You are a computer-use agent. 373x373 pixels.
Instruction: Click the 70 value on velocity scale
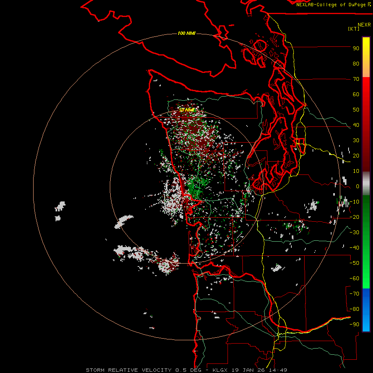pyautogui.click(x=356, y=79)
